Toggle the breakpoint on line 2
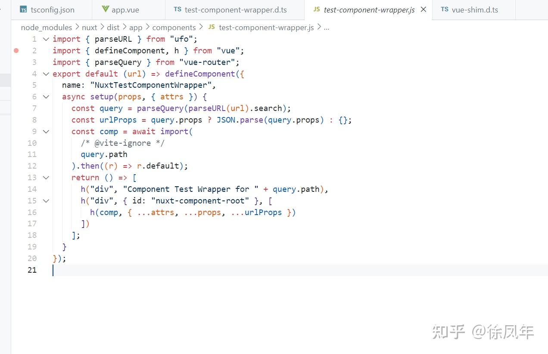548x354 pixels. (x=16, y=51)
